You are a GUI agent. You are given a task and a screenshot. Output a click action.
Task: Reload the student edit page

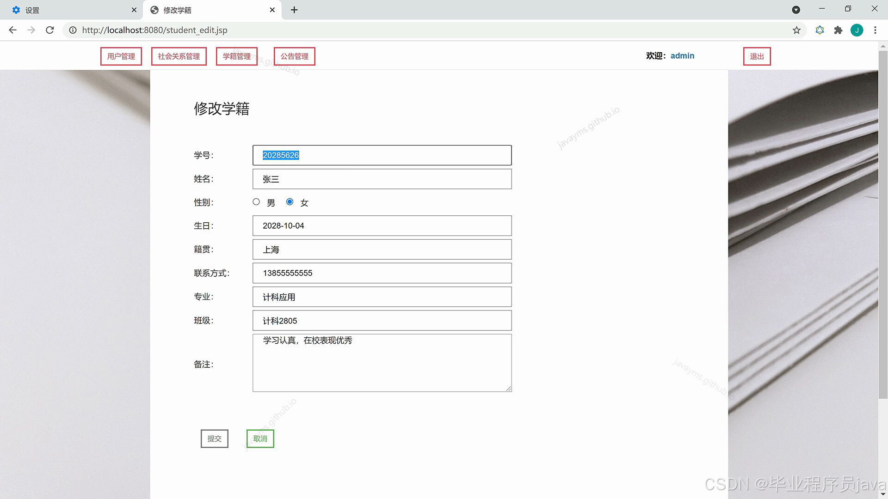(x=50, y=30)
